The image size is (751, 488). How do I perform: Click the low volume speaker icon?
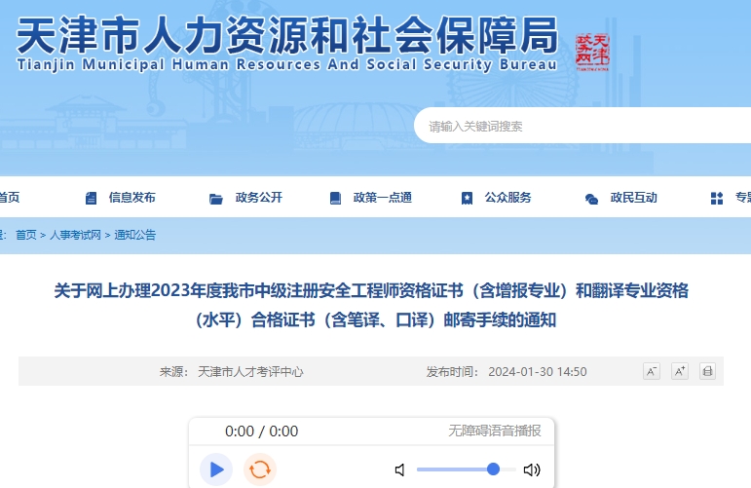tap(399, 469)
